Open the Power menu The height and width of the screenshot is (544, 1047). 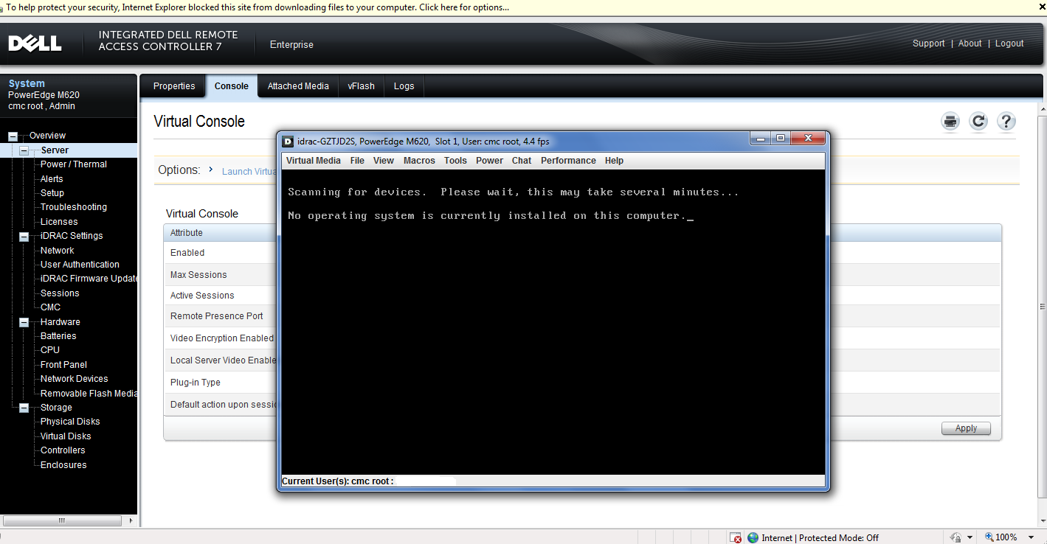[x=489, y=161]
